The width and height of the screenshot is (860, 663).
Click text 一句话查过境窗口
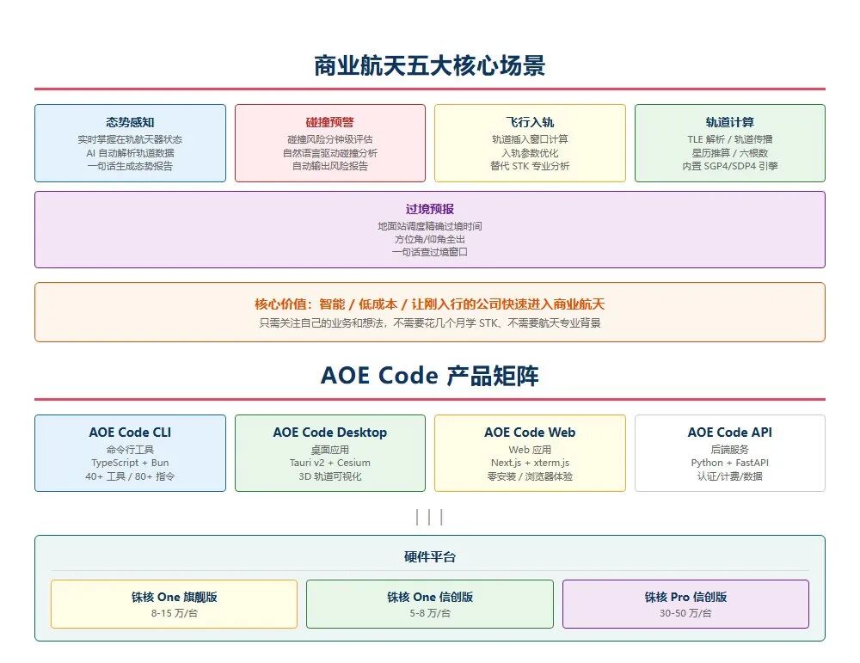click(x=429, y=252)
